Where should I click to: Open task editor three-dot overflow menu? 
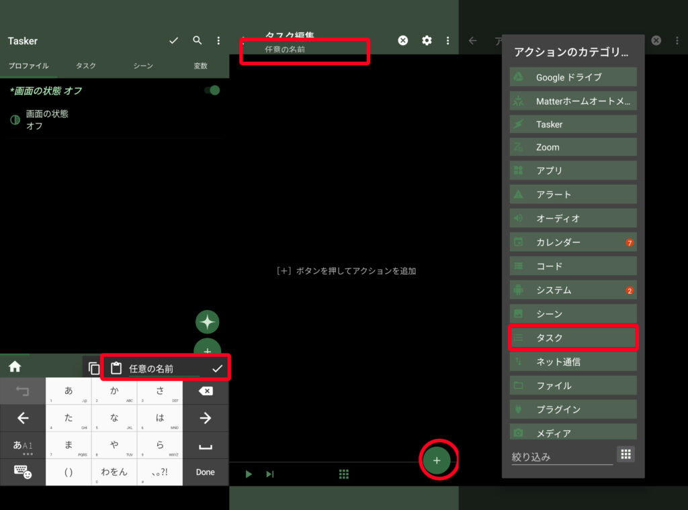click(448, 41)
